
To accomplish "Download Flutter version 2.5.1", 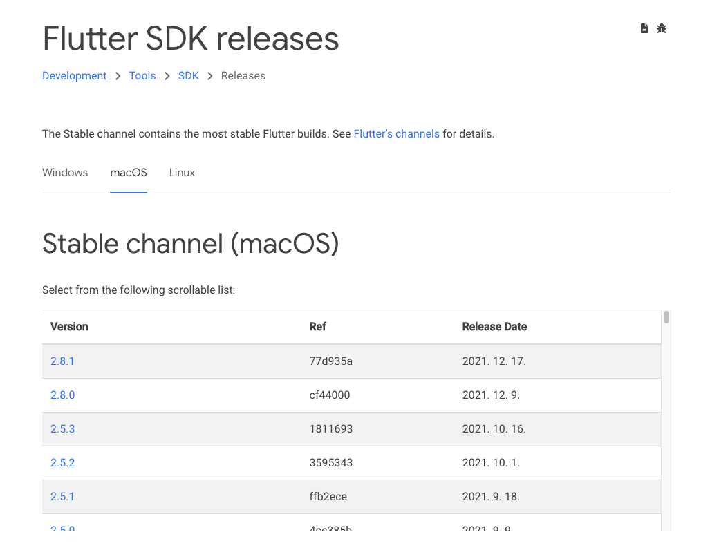I will [x=62, y=497].
